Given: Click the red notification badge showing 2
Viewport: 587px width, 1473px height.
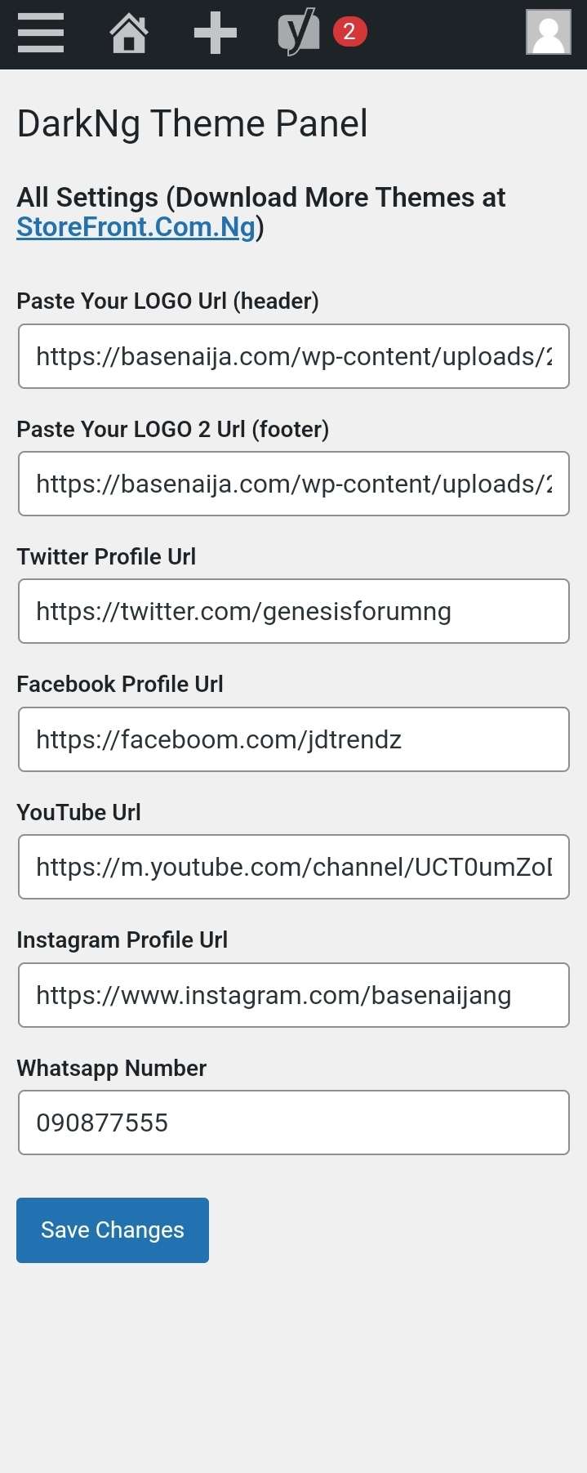Looking at the screenshot, I should click(349, 32).
